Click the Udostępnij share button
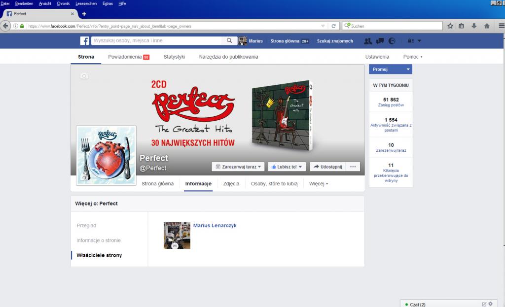The width and height of the screenshot is (505, 307). tap(328, 167)
